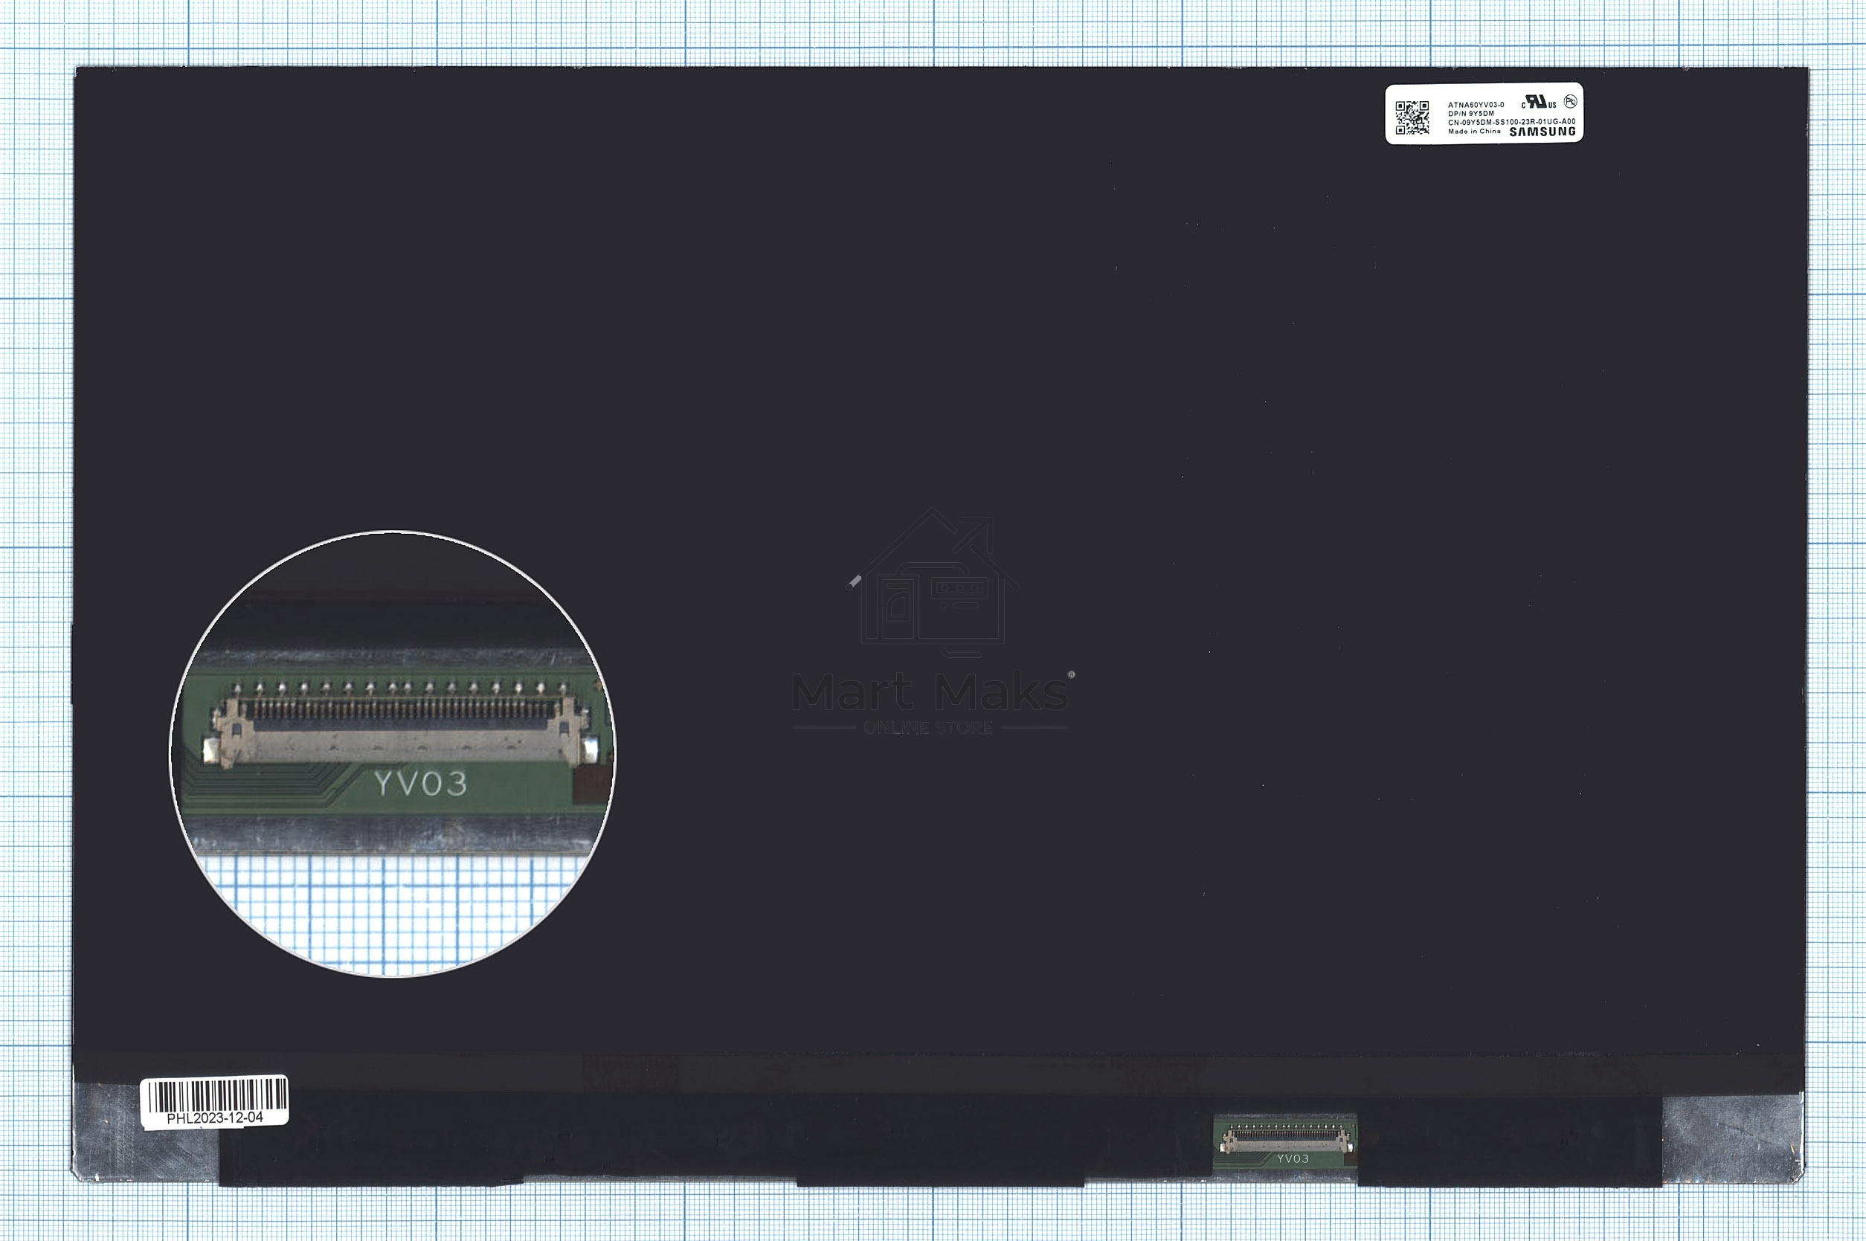Click the SAMSUNG logo on the label
Viewport: 1866px width, 1241px height.
pyautogui.click(x=1542, y=132)
